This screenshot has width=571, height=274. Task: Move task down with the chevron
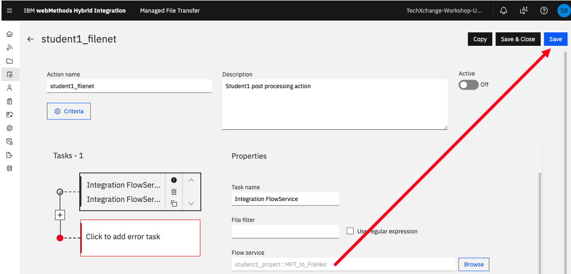(191, 203)
